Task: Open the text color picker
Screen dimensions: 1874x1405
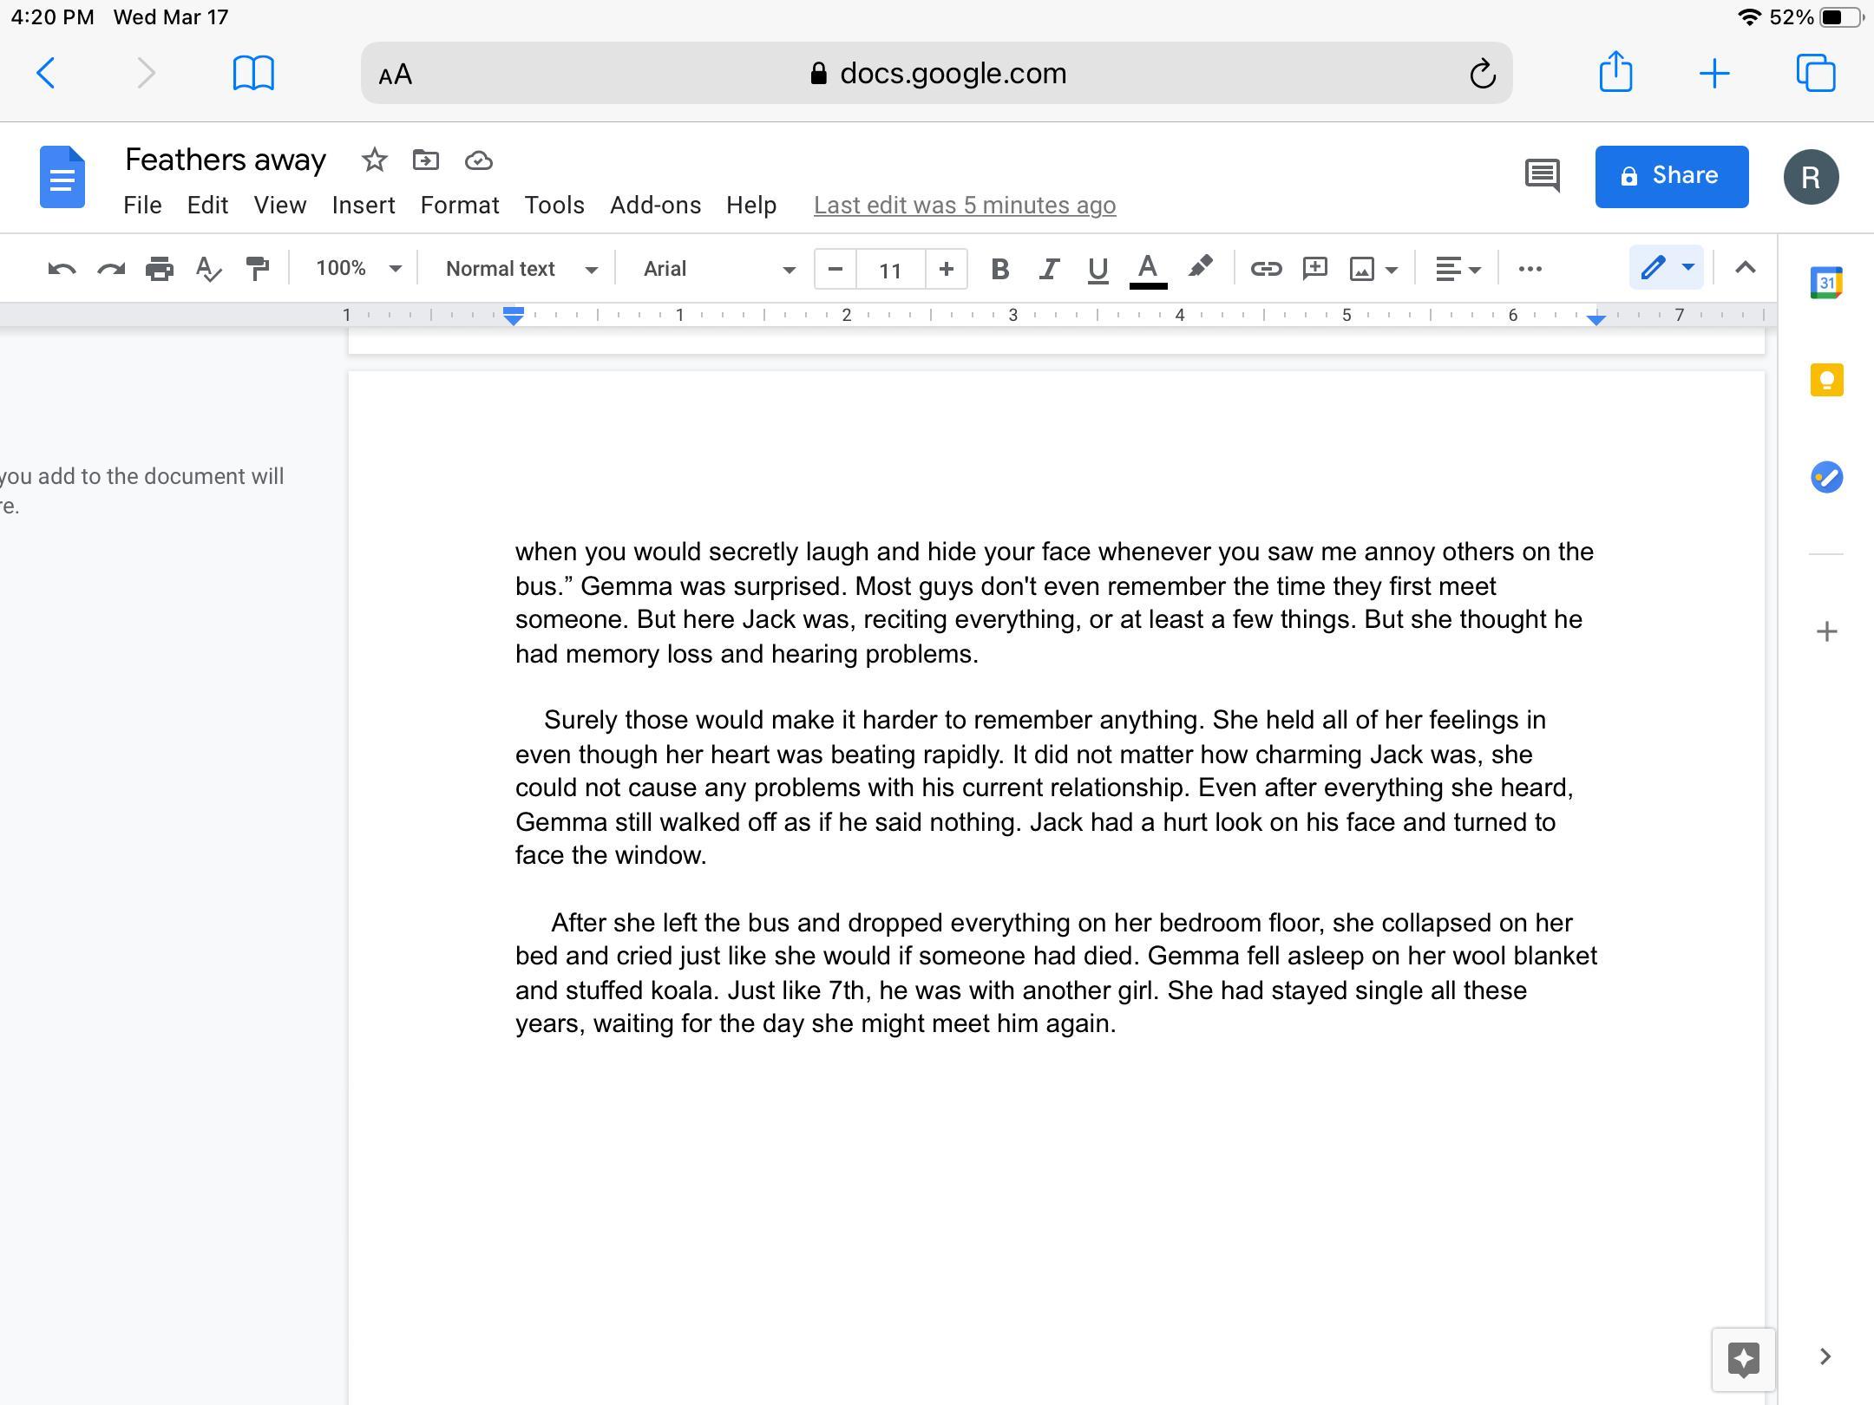Action: click(1148, 269)
